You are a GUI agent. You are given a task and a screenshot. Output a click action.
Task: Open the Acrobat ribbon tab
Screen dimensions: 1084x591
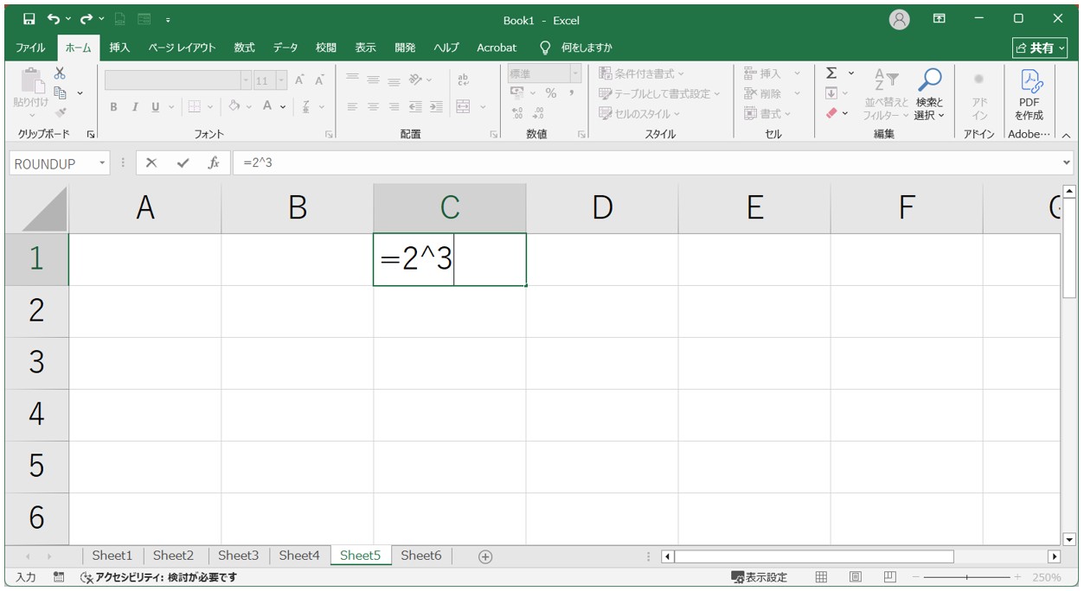tap(497, 48)
